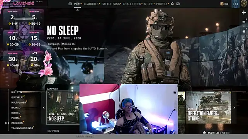Image resolution: width=248 pixels, height=139 pixels.
Task: Select BULLETIN in the side menu
Action: coord(17,92)
